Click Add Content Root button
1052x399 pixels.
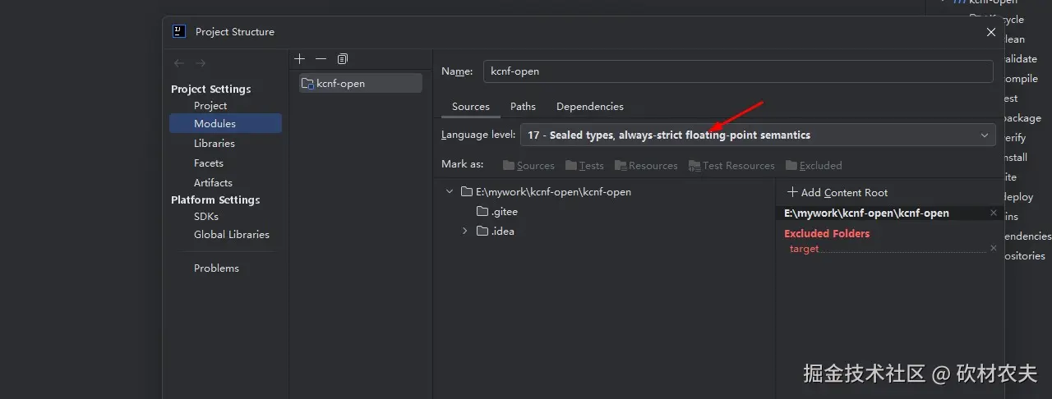pyautogui.click(x=837, y=193)
